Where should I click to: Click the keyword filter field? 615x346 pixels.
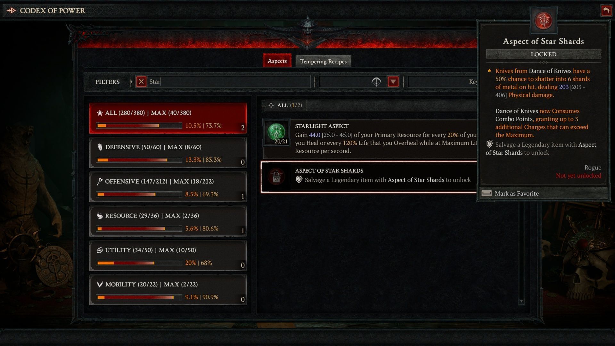443,82
